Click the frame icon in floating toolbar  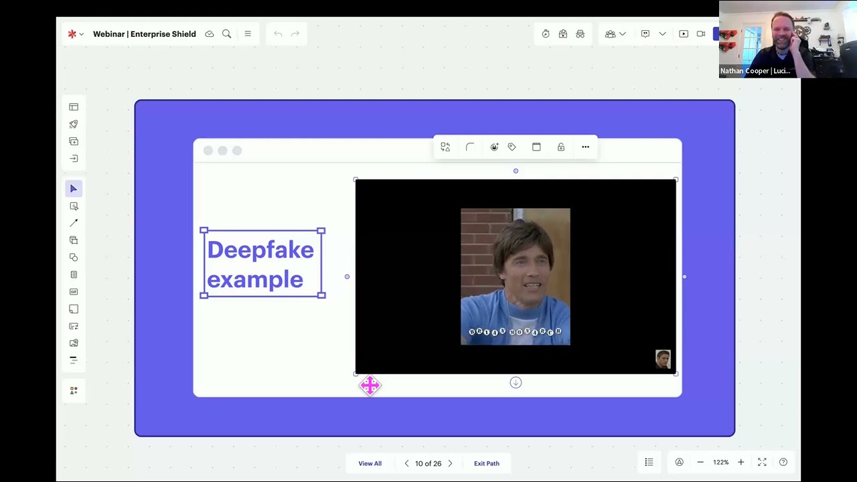coord(536,147)
